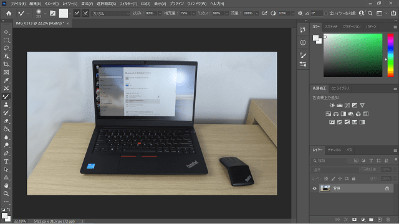This screenshot has width=399, height=224.
Task: Select the Object Selection tool
Action: 6,57
